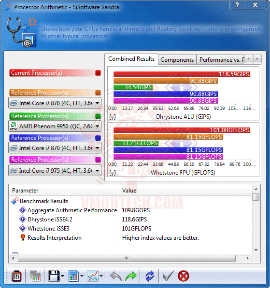
Task: Click the [y] axis toggle under Whetstone chart
Action: [113, 173]
